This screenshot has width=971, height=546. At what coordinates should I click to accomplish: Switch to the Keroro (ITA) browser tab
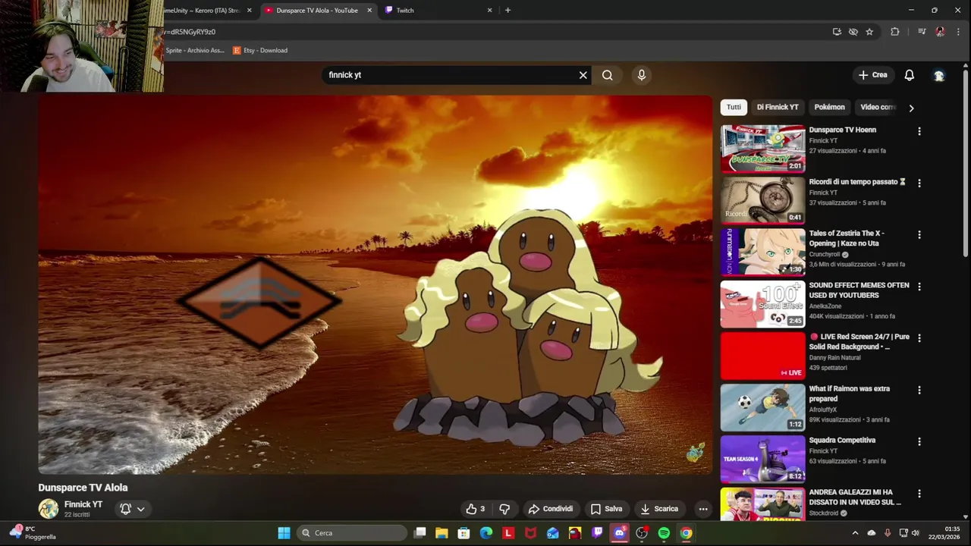(206, 11)
